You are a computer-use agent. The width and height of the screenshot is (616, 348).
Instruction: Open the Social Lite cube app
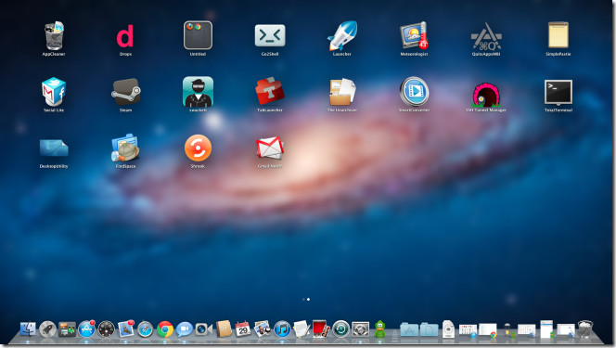(54, 92)
